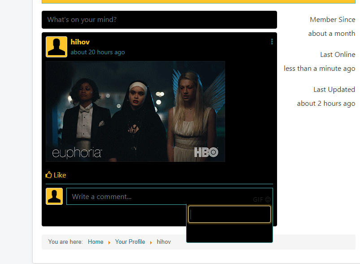Click the "about 2 hours ago" value
360x264 pixels.
tap(326, 104)
